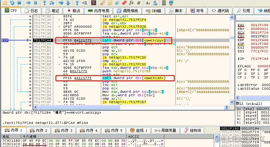
Task: Search strings with the A₂ icon
Action: (x=148, y=2)
